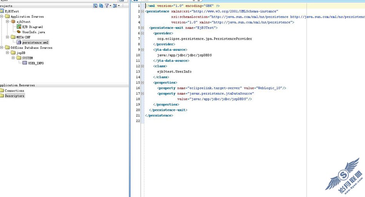365x197 pixels.
Task: Click 'javax.persistence.jtaDataSource' attribute value
Action: click(x=221, y=93)
